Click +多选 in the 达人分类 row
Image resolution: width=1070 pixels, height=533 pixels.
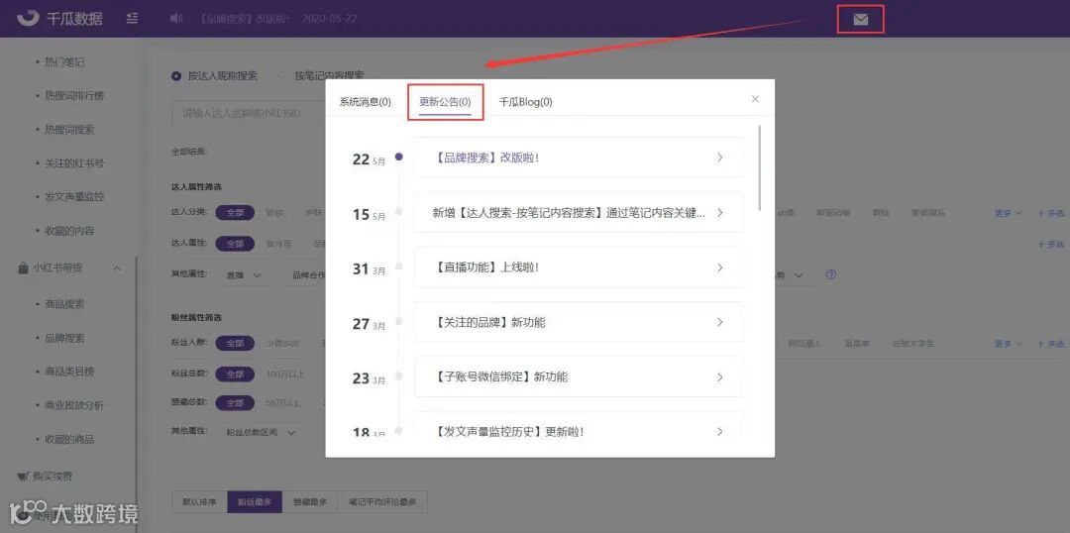1050,213
